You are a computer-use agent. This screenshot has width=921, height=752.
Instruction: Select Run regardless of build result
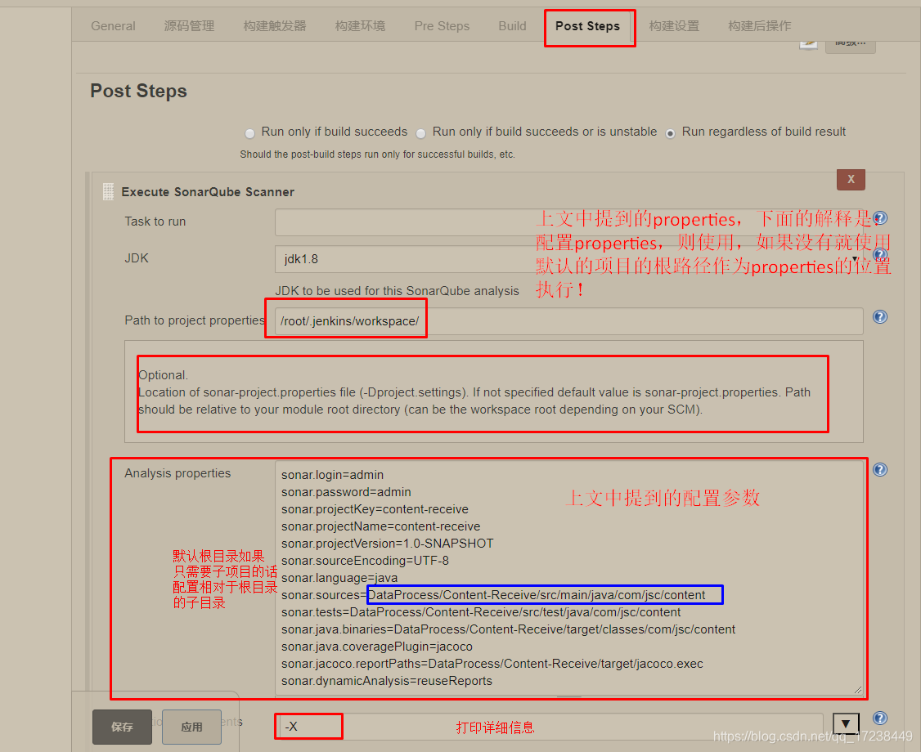(x=670, y=133)
